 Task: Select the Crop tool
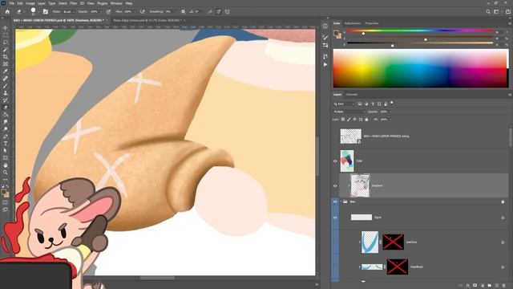pos(6,57)
